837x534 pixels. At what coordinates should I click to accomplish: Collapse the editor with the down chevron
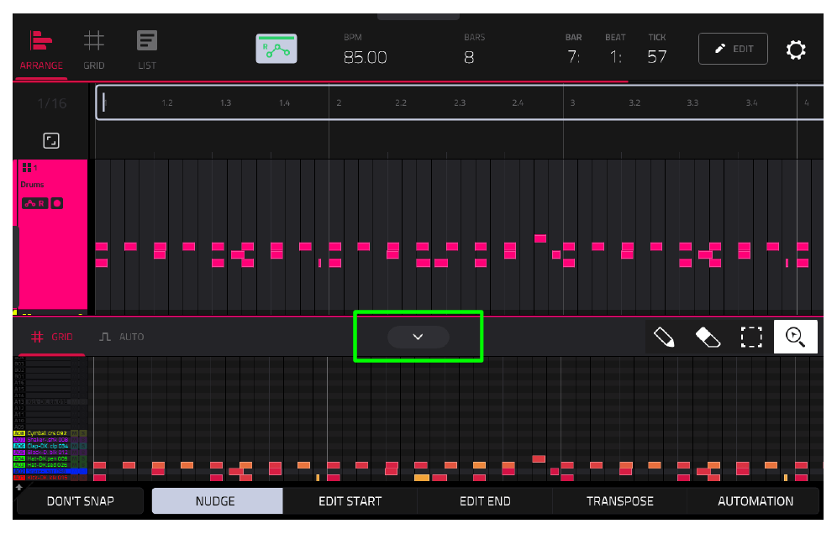click(418, 337)
